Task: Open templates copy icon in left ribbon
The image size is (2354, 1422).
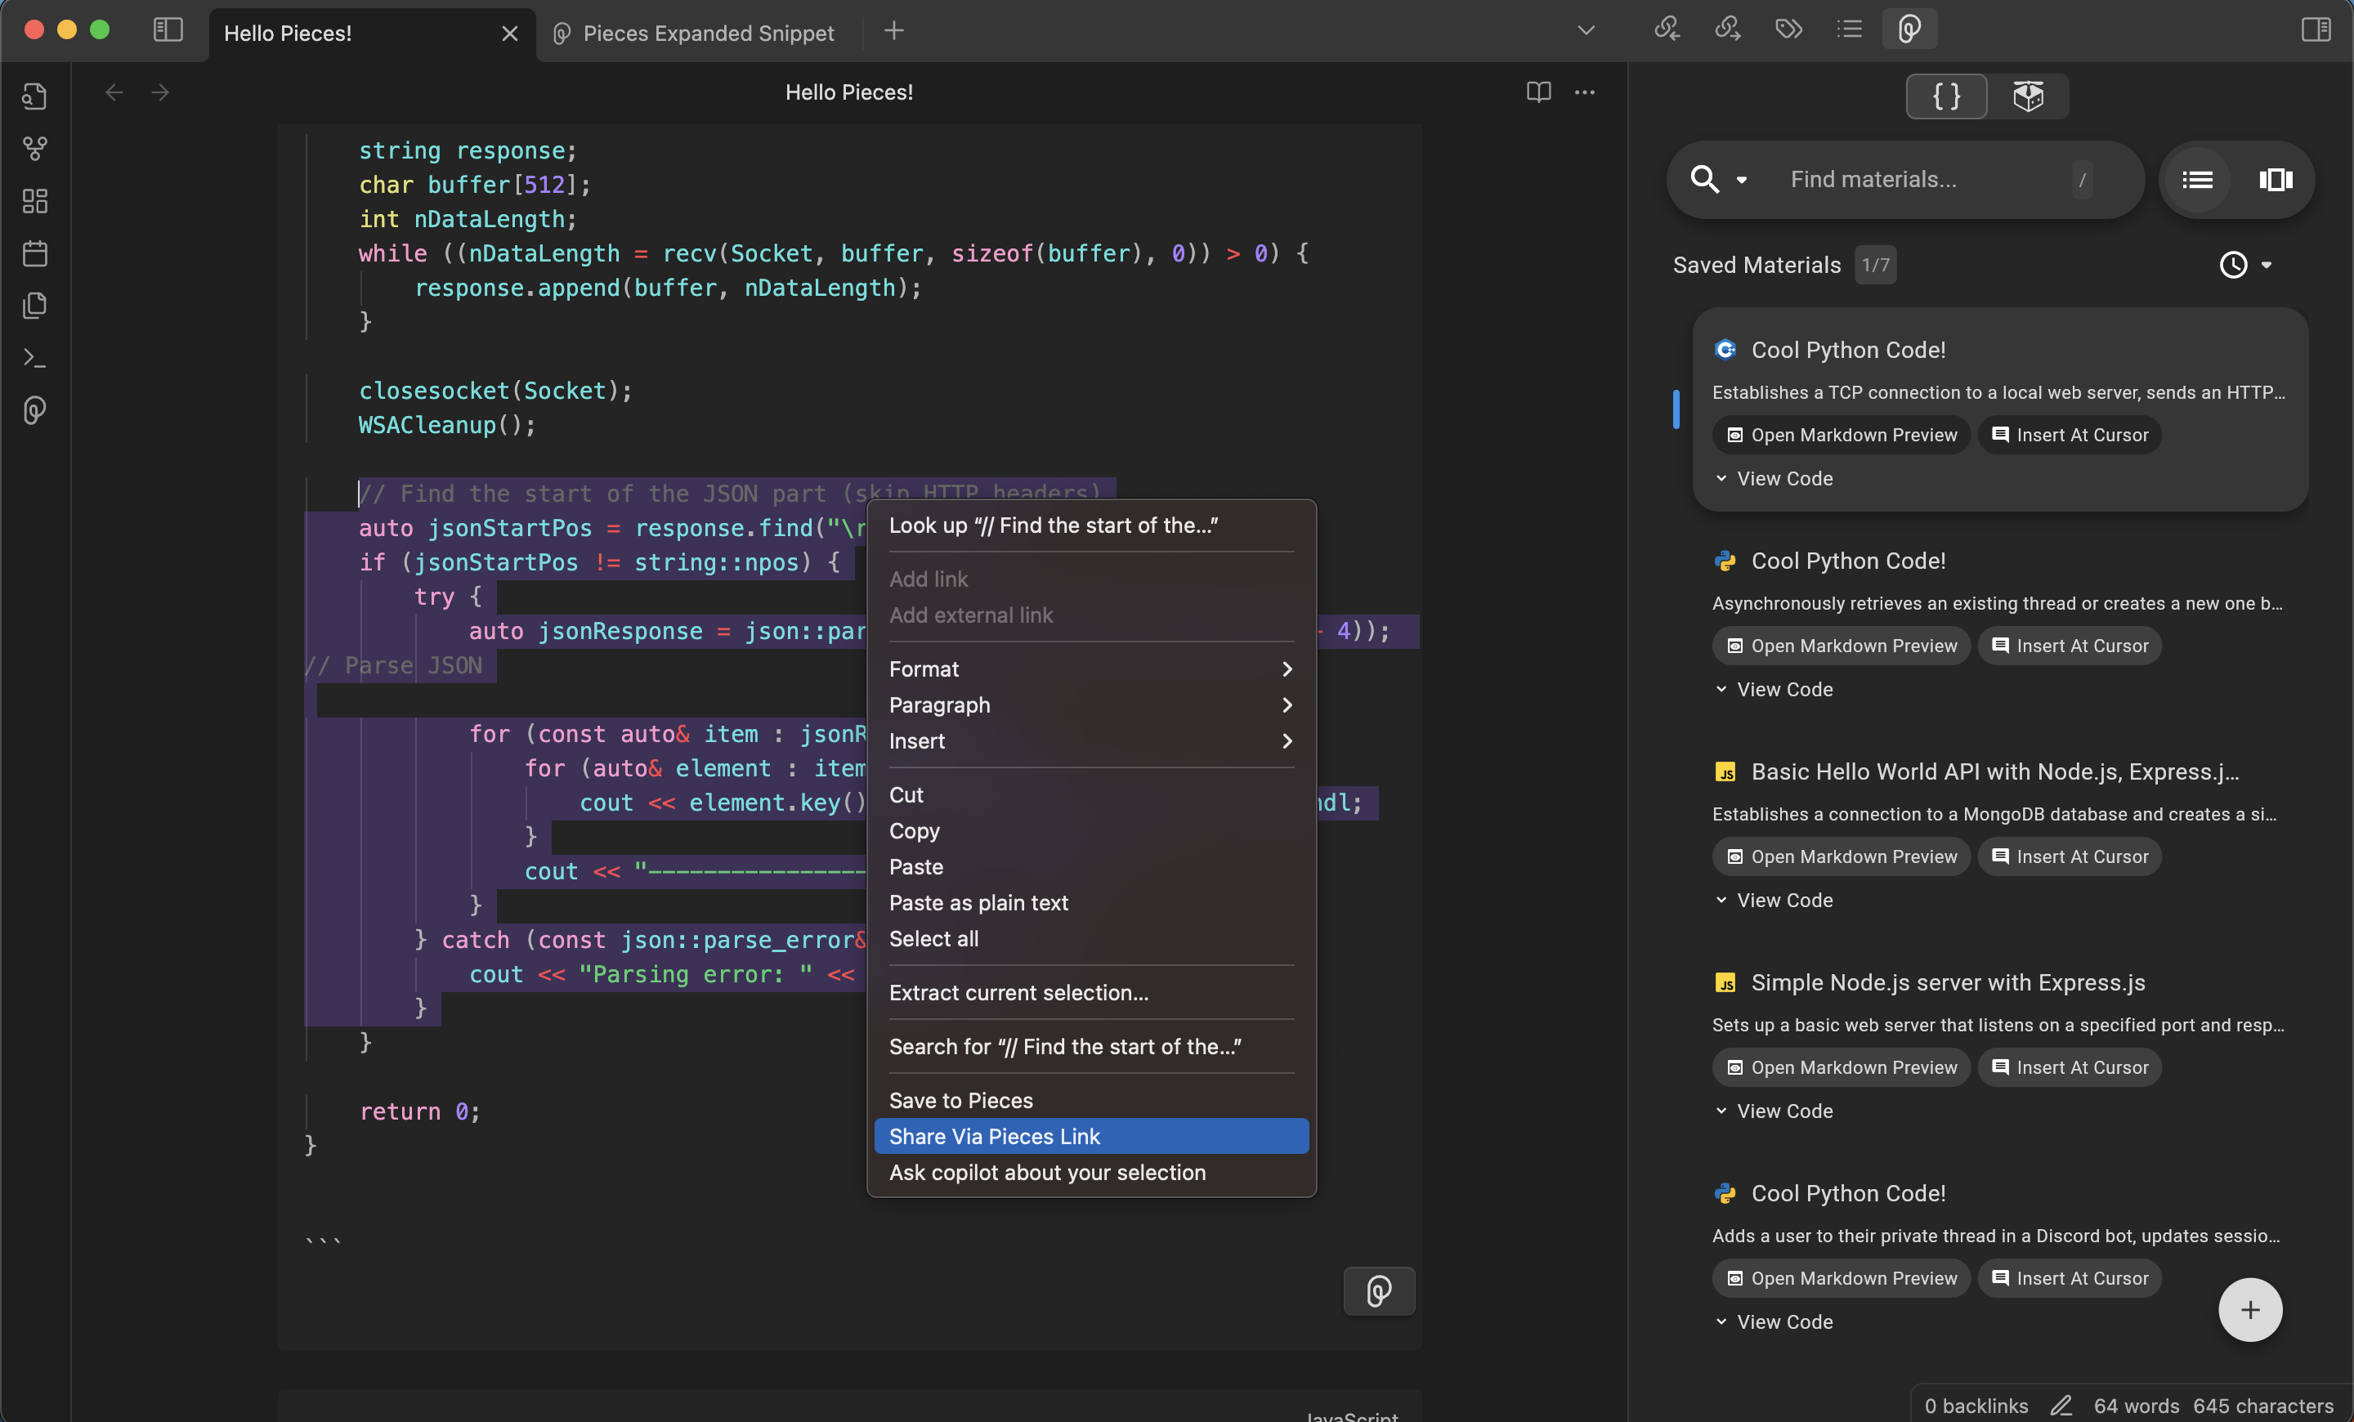Action: 34,306
